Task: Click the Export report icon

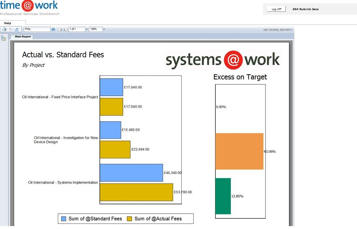Action: [17, 29]
